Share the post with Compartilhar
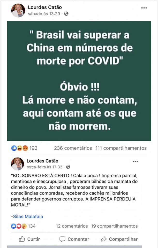 pyautogui.click(x=119, y=239)
